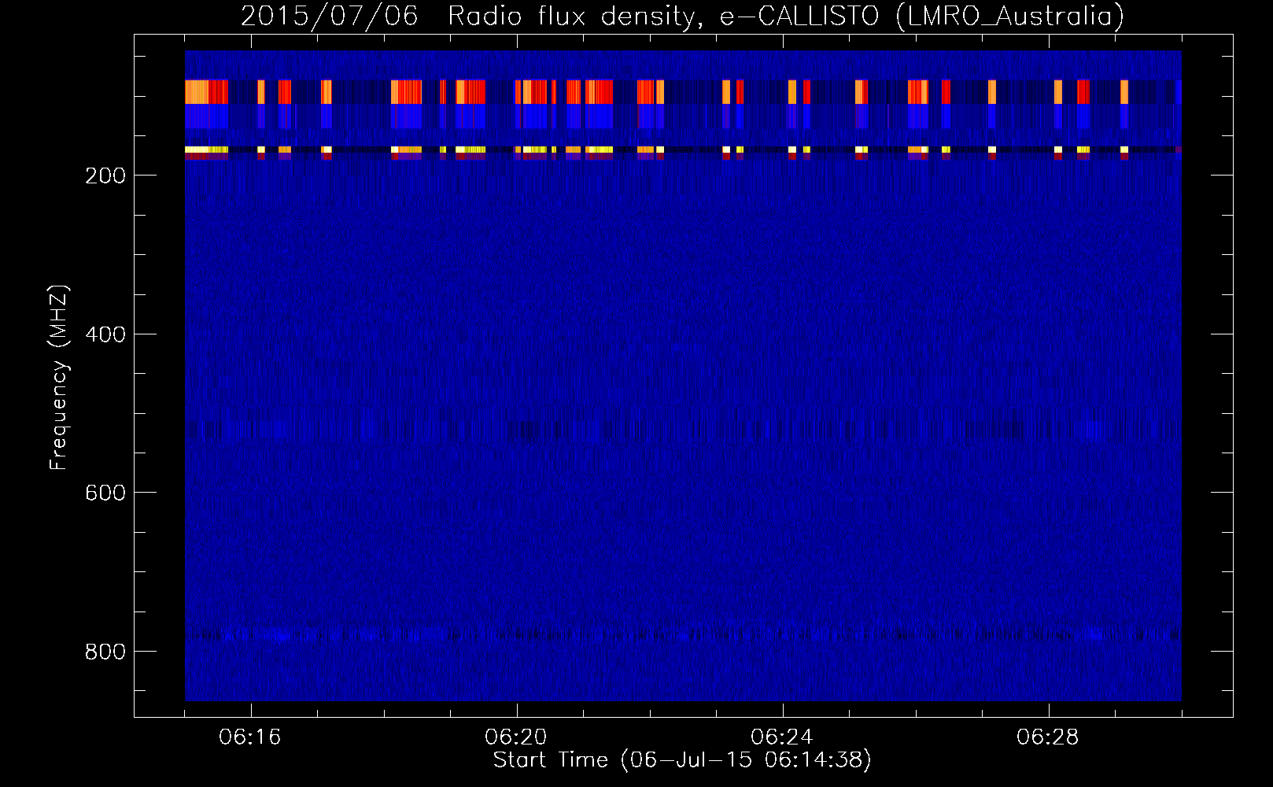
Task: Select the "Frequency (MHZ)" y-axis label
Action: 59,378
